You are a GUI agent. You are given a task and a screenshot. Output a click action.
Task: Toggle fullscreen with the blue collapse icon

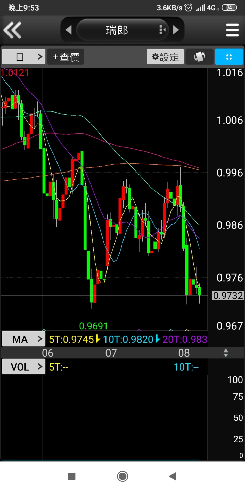click(229, 57)
